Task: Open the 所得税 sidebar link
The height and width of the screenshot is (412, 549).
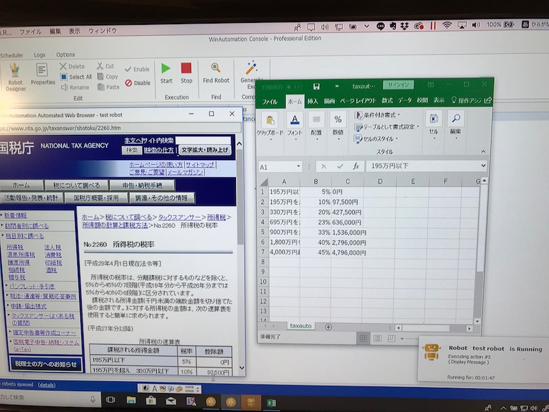Action: (14, 247)
